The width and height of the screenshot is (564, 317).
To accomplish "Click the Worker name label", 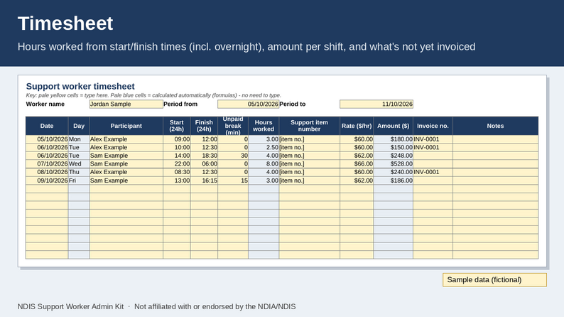I will 45,104.
